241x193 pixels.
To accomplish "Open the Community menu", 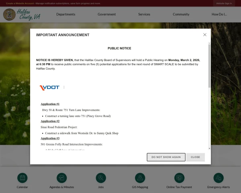I will point(181,14).
